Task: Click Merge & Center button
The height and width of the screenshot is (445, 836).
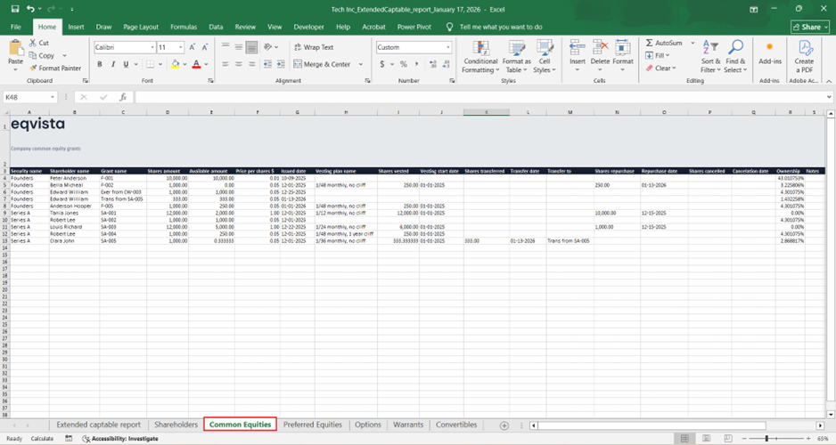Action: [321, 64]
